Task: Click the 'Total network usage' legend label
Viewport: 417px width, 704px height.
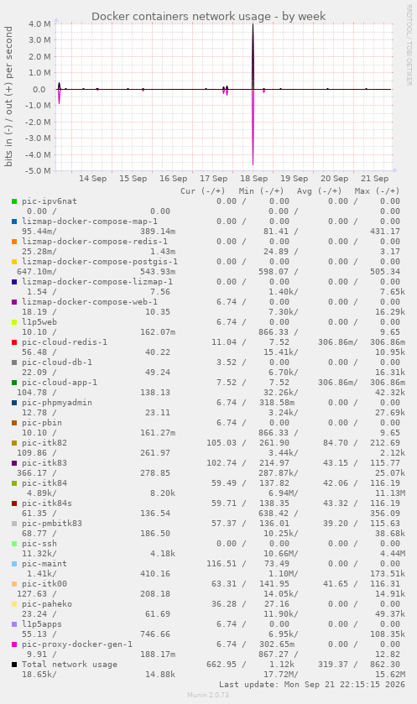Action: tap(70, 665)
